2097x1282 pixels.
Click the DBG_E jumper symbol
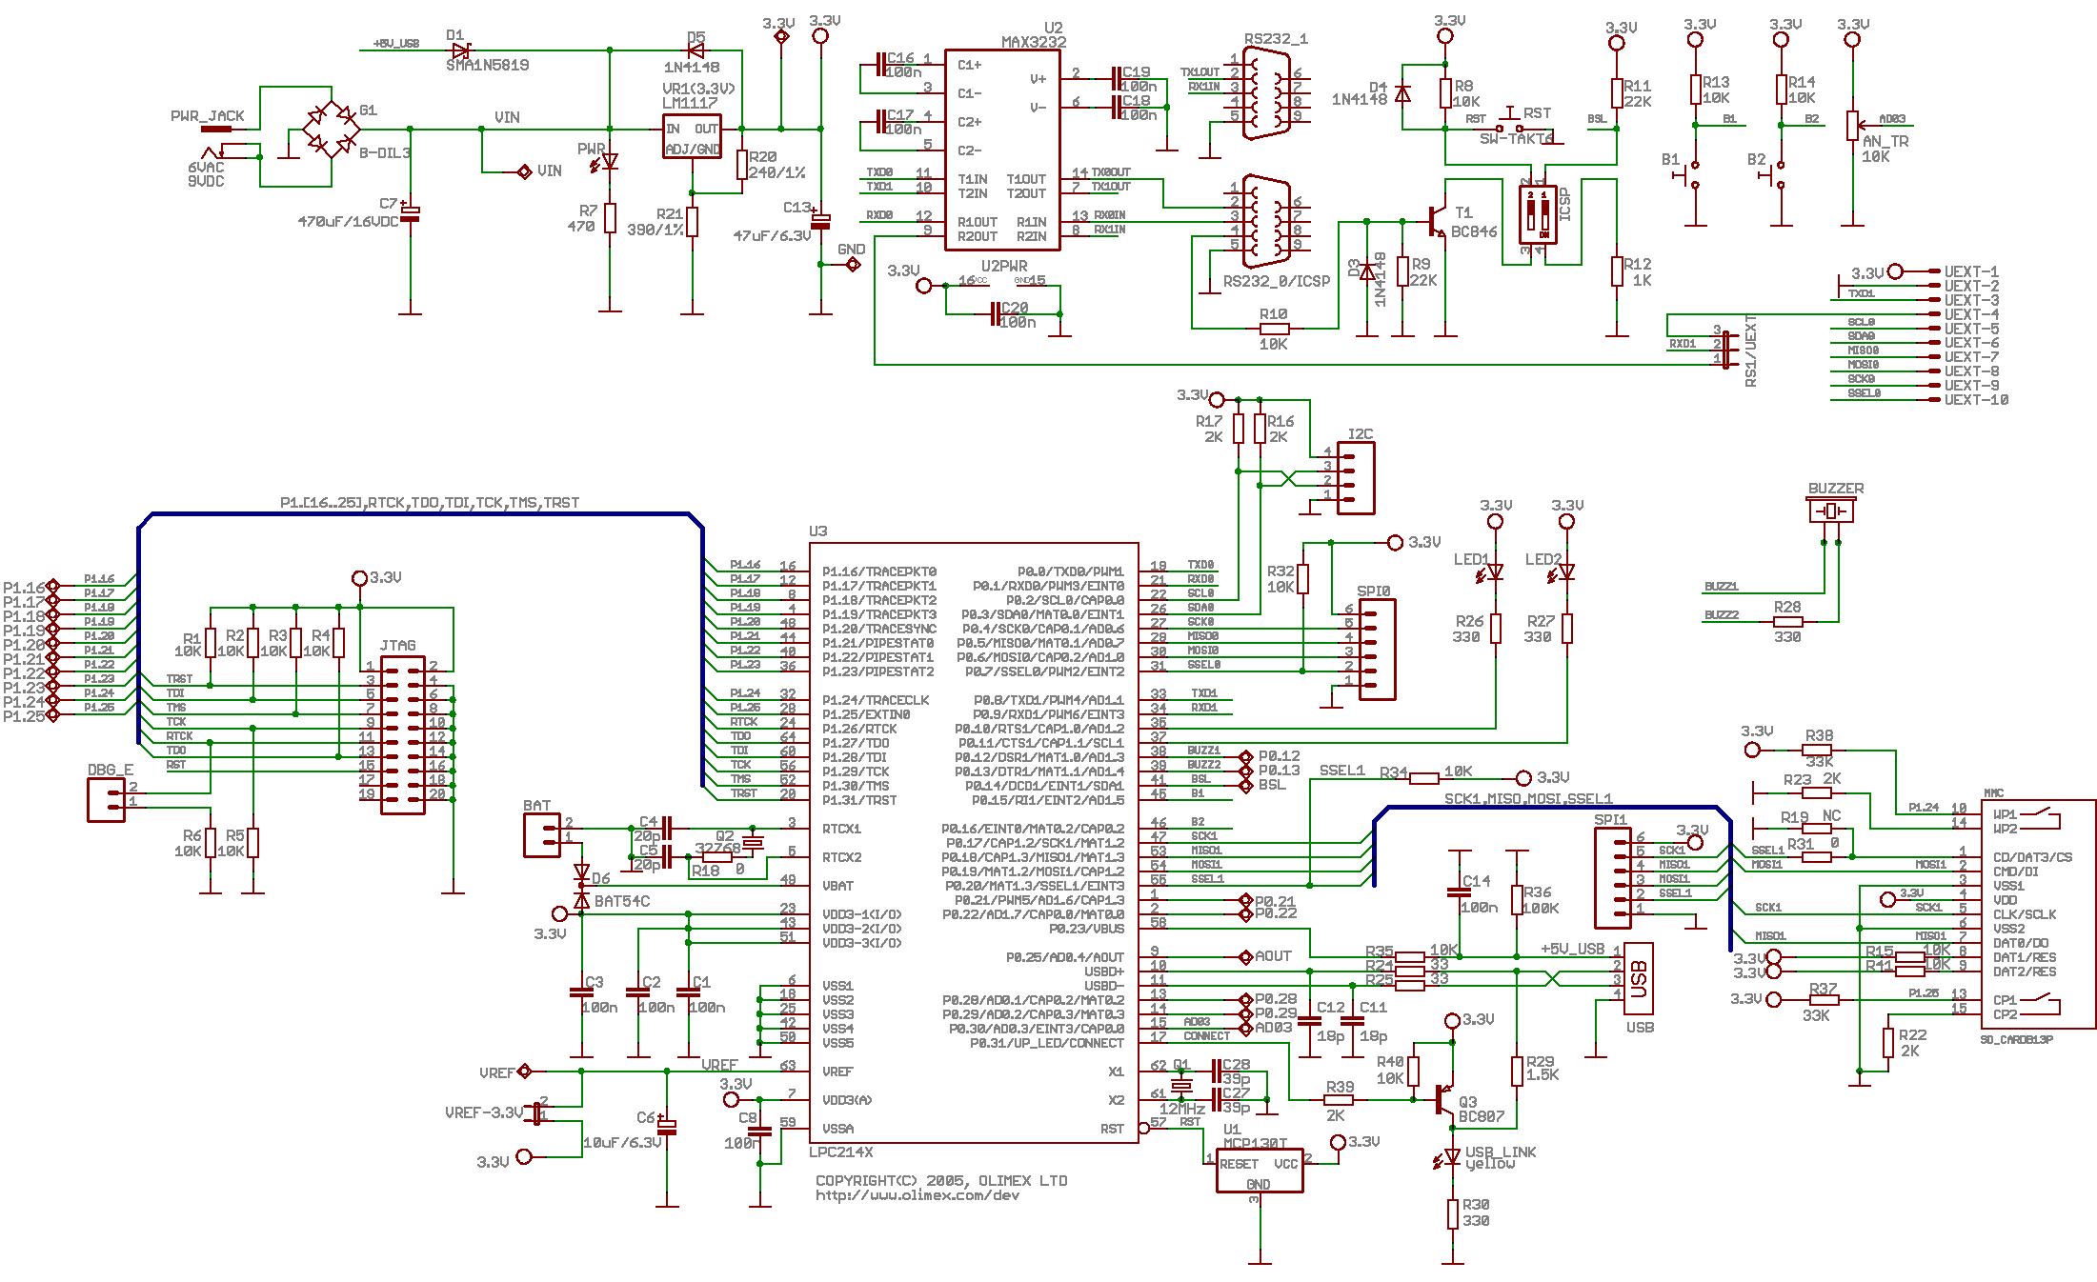[x=106, y=800]
